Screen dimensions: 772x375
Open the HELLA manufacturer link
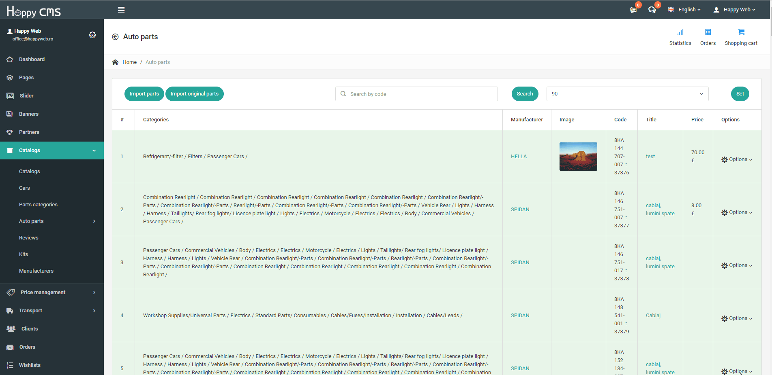click(519, 157)
